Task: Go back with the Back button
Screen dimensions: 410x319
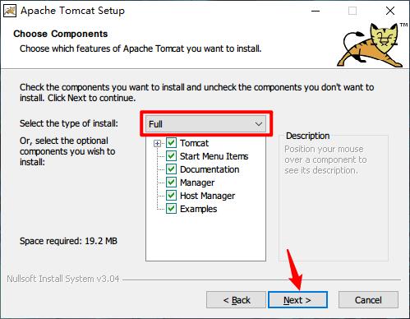Action: (236, 300)
